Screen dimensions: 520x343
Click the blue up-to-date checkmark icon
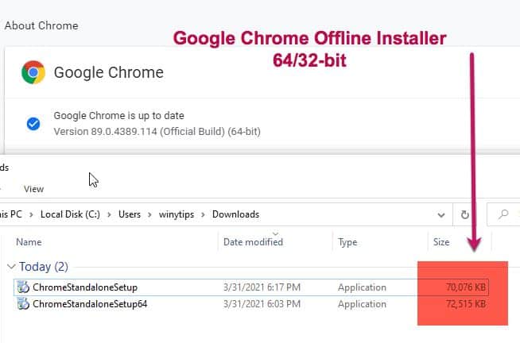coord(33,124)
